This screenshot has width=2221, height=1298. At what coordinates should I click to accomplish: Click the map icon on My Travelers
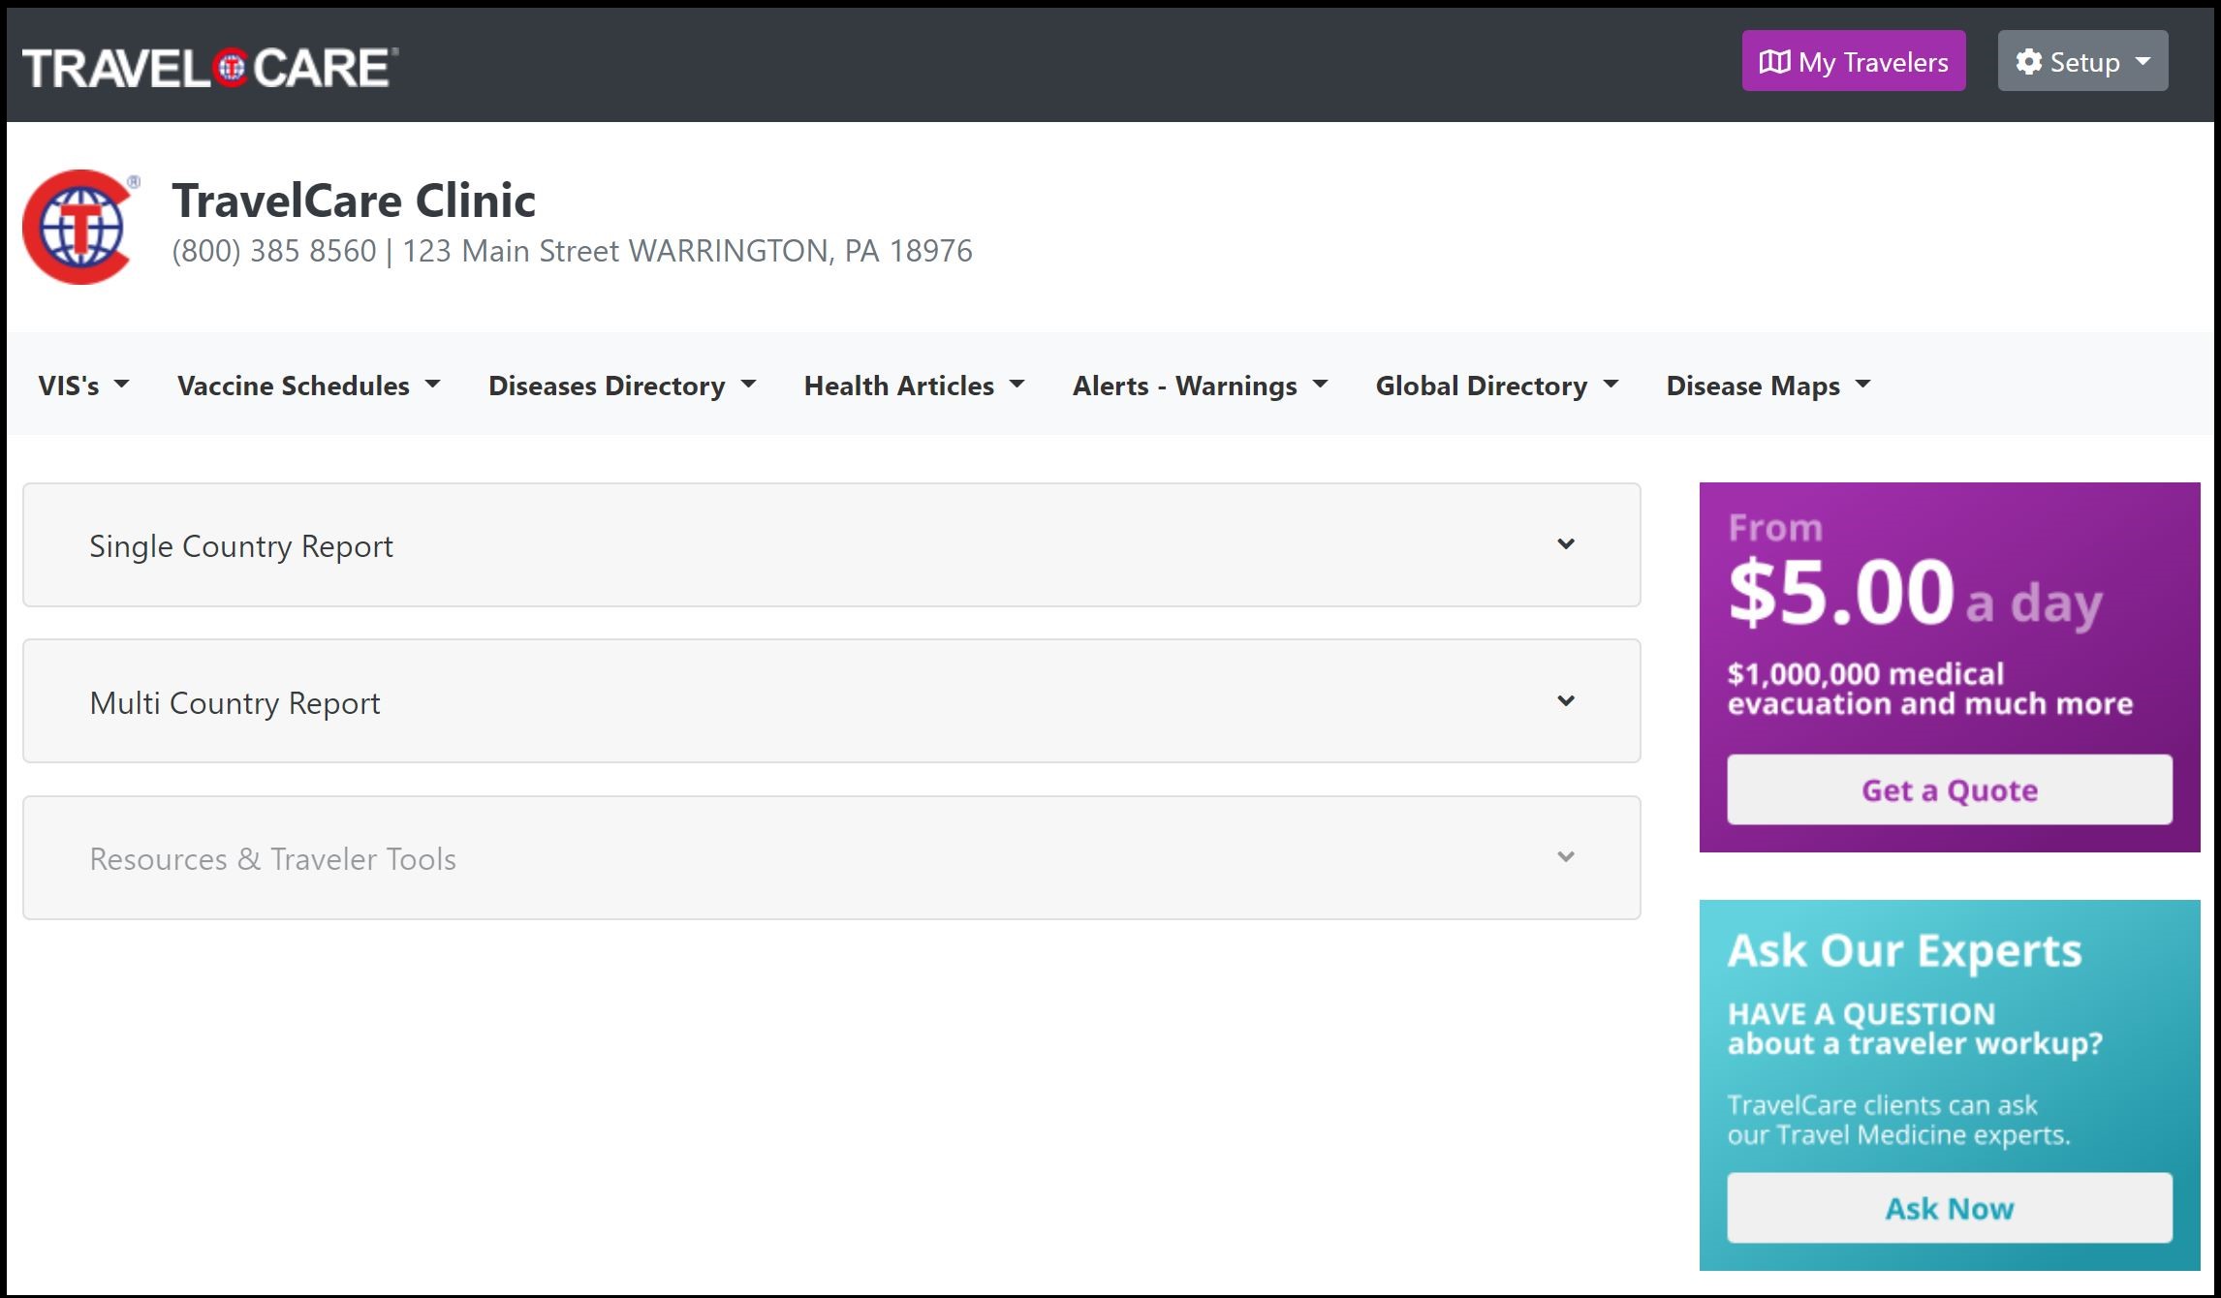(1774, 62)
